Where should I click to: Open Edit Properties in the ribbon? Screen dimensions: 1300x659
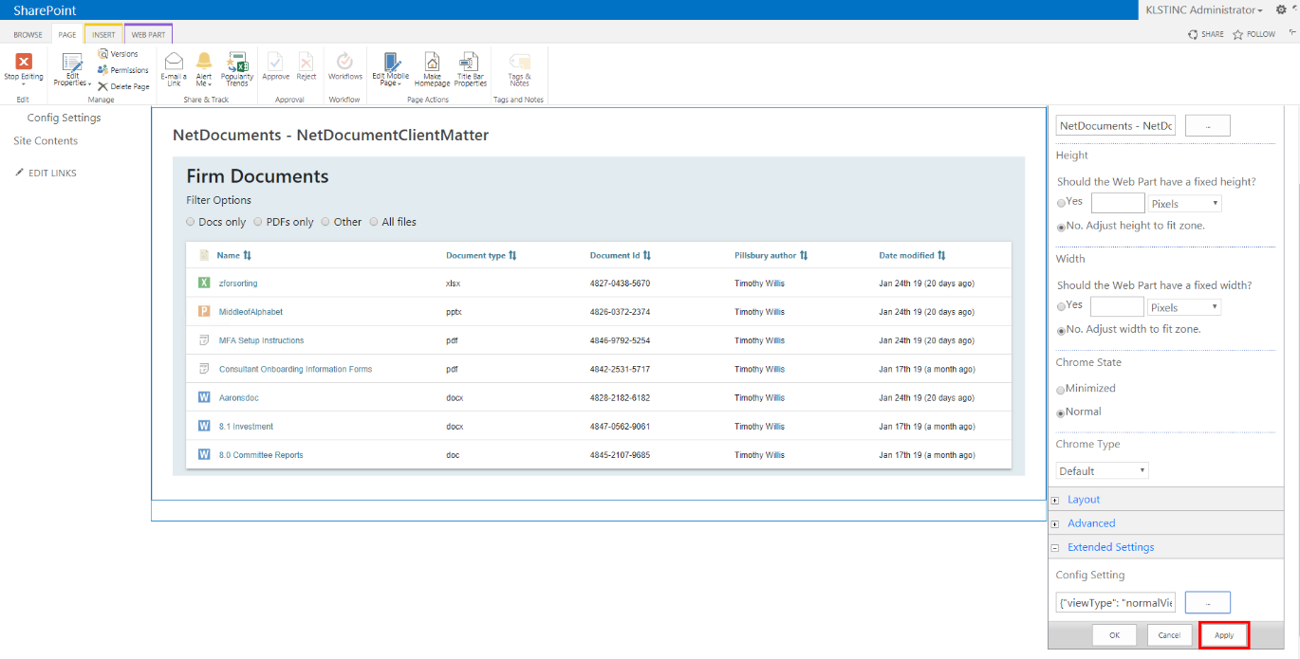(72, 69)
